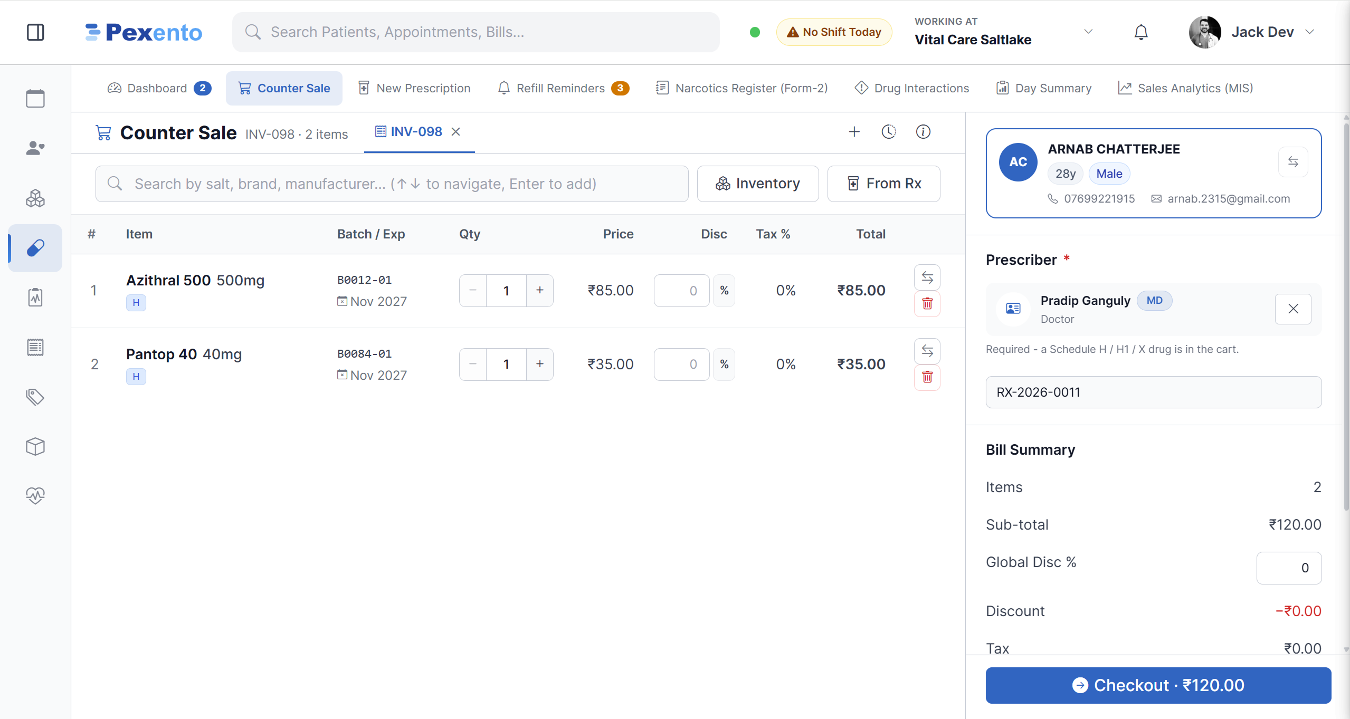Decrease Pantop 40 quantity
The image size is (1350, 719).
pyautogui.click(x=473, y=365)
